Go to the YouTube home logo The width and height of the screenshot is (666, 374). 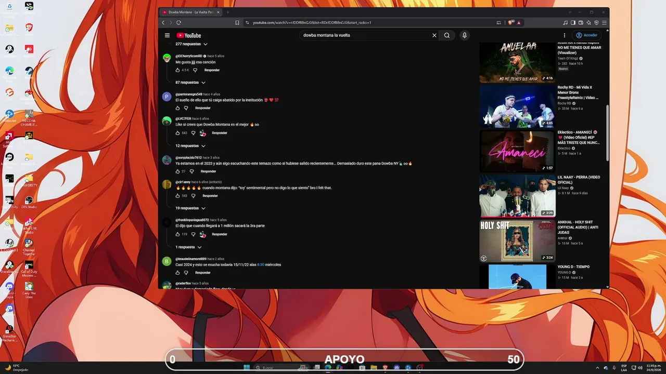coord(188,35)
